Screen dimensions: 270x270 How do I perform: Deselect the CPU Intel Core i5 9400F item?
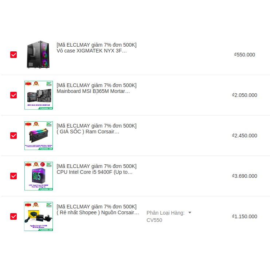pos(13,176)
